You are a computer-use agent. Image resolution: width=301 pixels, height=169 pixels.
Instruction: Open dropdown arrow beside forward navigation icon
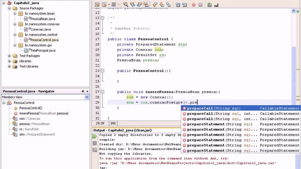pyautogui.click(x=118, y=5)
